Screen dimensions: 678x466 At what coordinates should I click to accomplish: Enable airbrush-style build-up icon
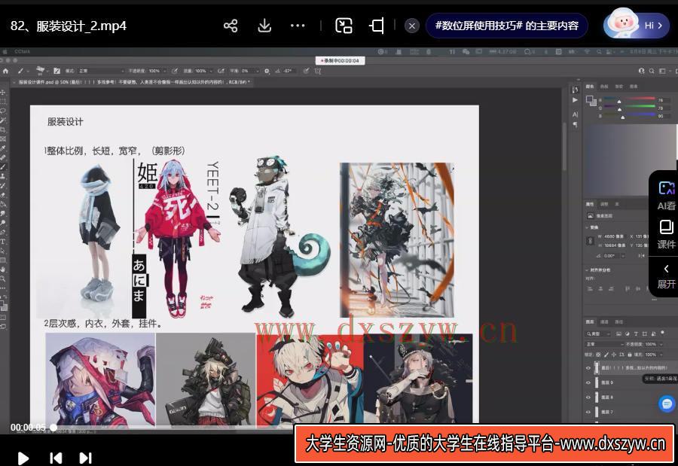[x=221, y=71]
